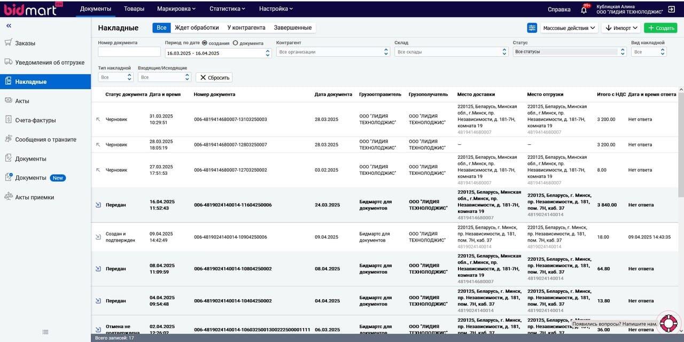684x342 pixels.
Task: Expand the Импорт dropdown button
Action: point(621,28)
